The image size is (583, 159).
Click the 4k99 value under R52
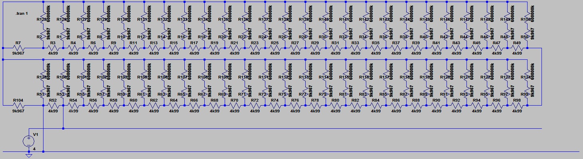click(x=53, y=111)
